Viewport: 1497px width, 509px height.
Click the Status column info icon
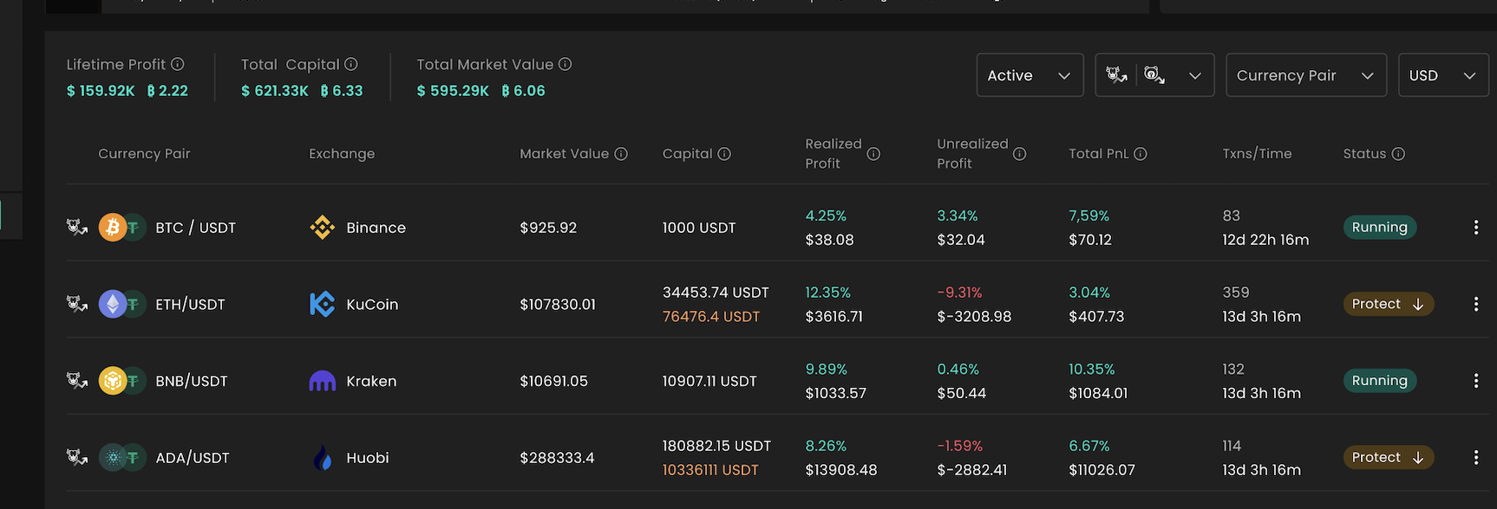click(x=1398, y=154)
